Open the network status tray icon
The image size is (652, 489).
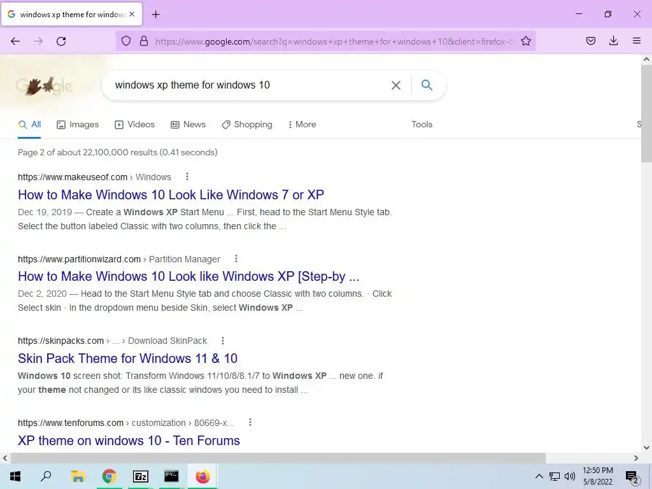(555, 476)
